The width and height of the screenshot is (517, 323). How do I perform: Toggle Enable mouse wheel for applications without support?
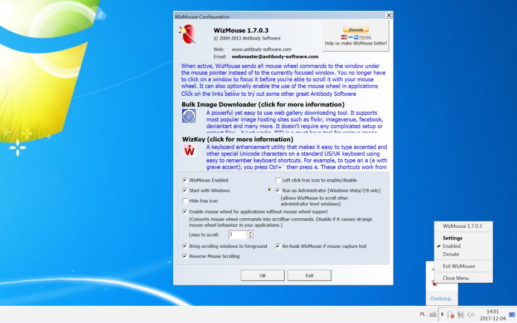click(185, 212)
